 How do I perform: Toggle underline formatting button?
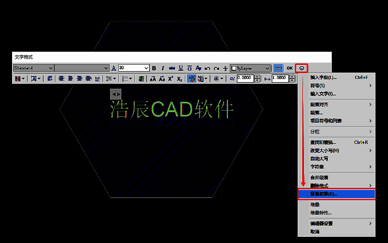click(x=181, y=68)
